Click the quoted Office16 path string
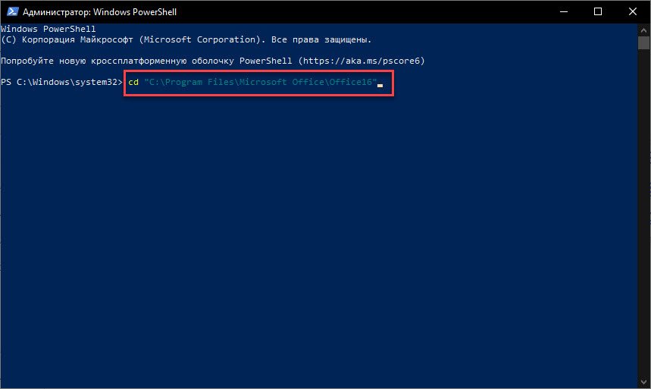651x389 pixels. coord(260,82)
